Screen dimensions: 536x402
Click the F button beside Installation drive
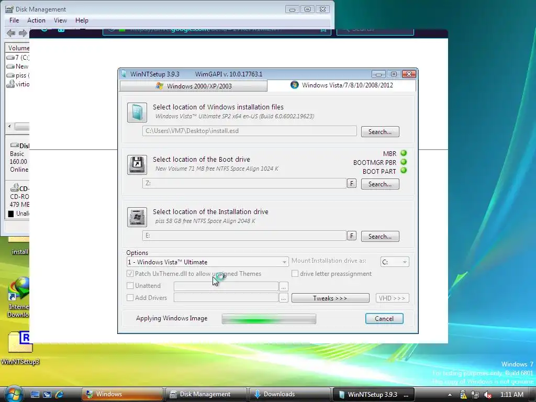(x=351, y=236)
